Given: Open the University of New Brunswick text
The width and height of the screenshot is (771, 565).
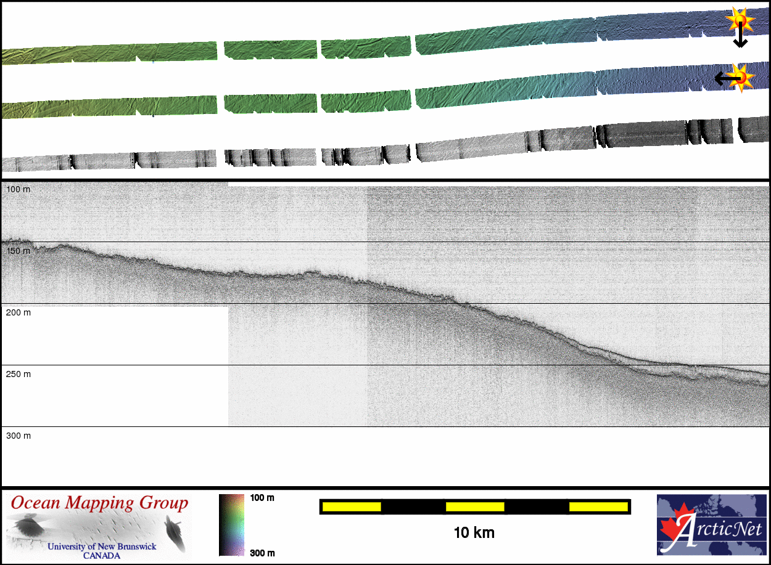Looking at the screenshot, I should coord(102,547).
